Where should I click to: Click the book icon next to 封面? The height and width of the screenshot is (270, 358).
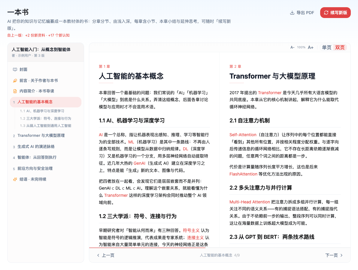click(15, 70)
